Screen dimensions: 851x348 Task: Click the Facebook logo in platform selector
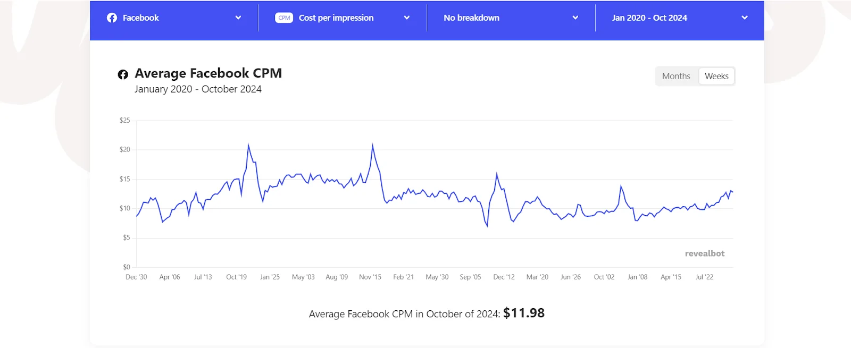click(x=112, y=18)
